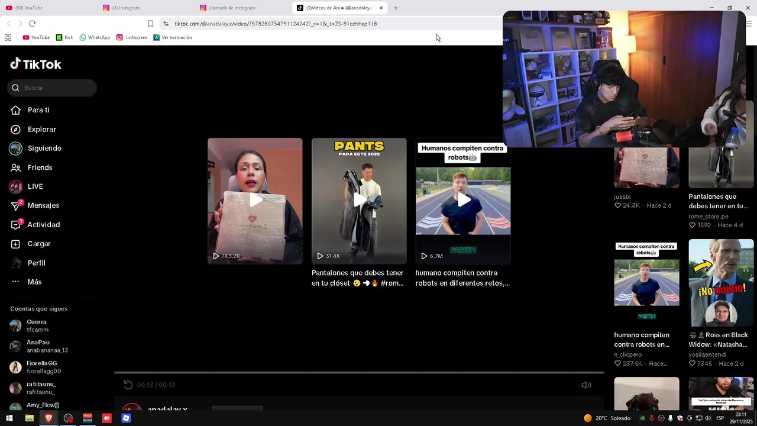The width and height of the screenshot is (757, 426).
Task: Like the jussbi video with 24.3K likes
Action: 617,206
